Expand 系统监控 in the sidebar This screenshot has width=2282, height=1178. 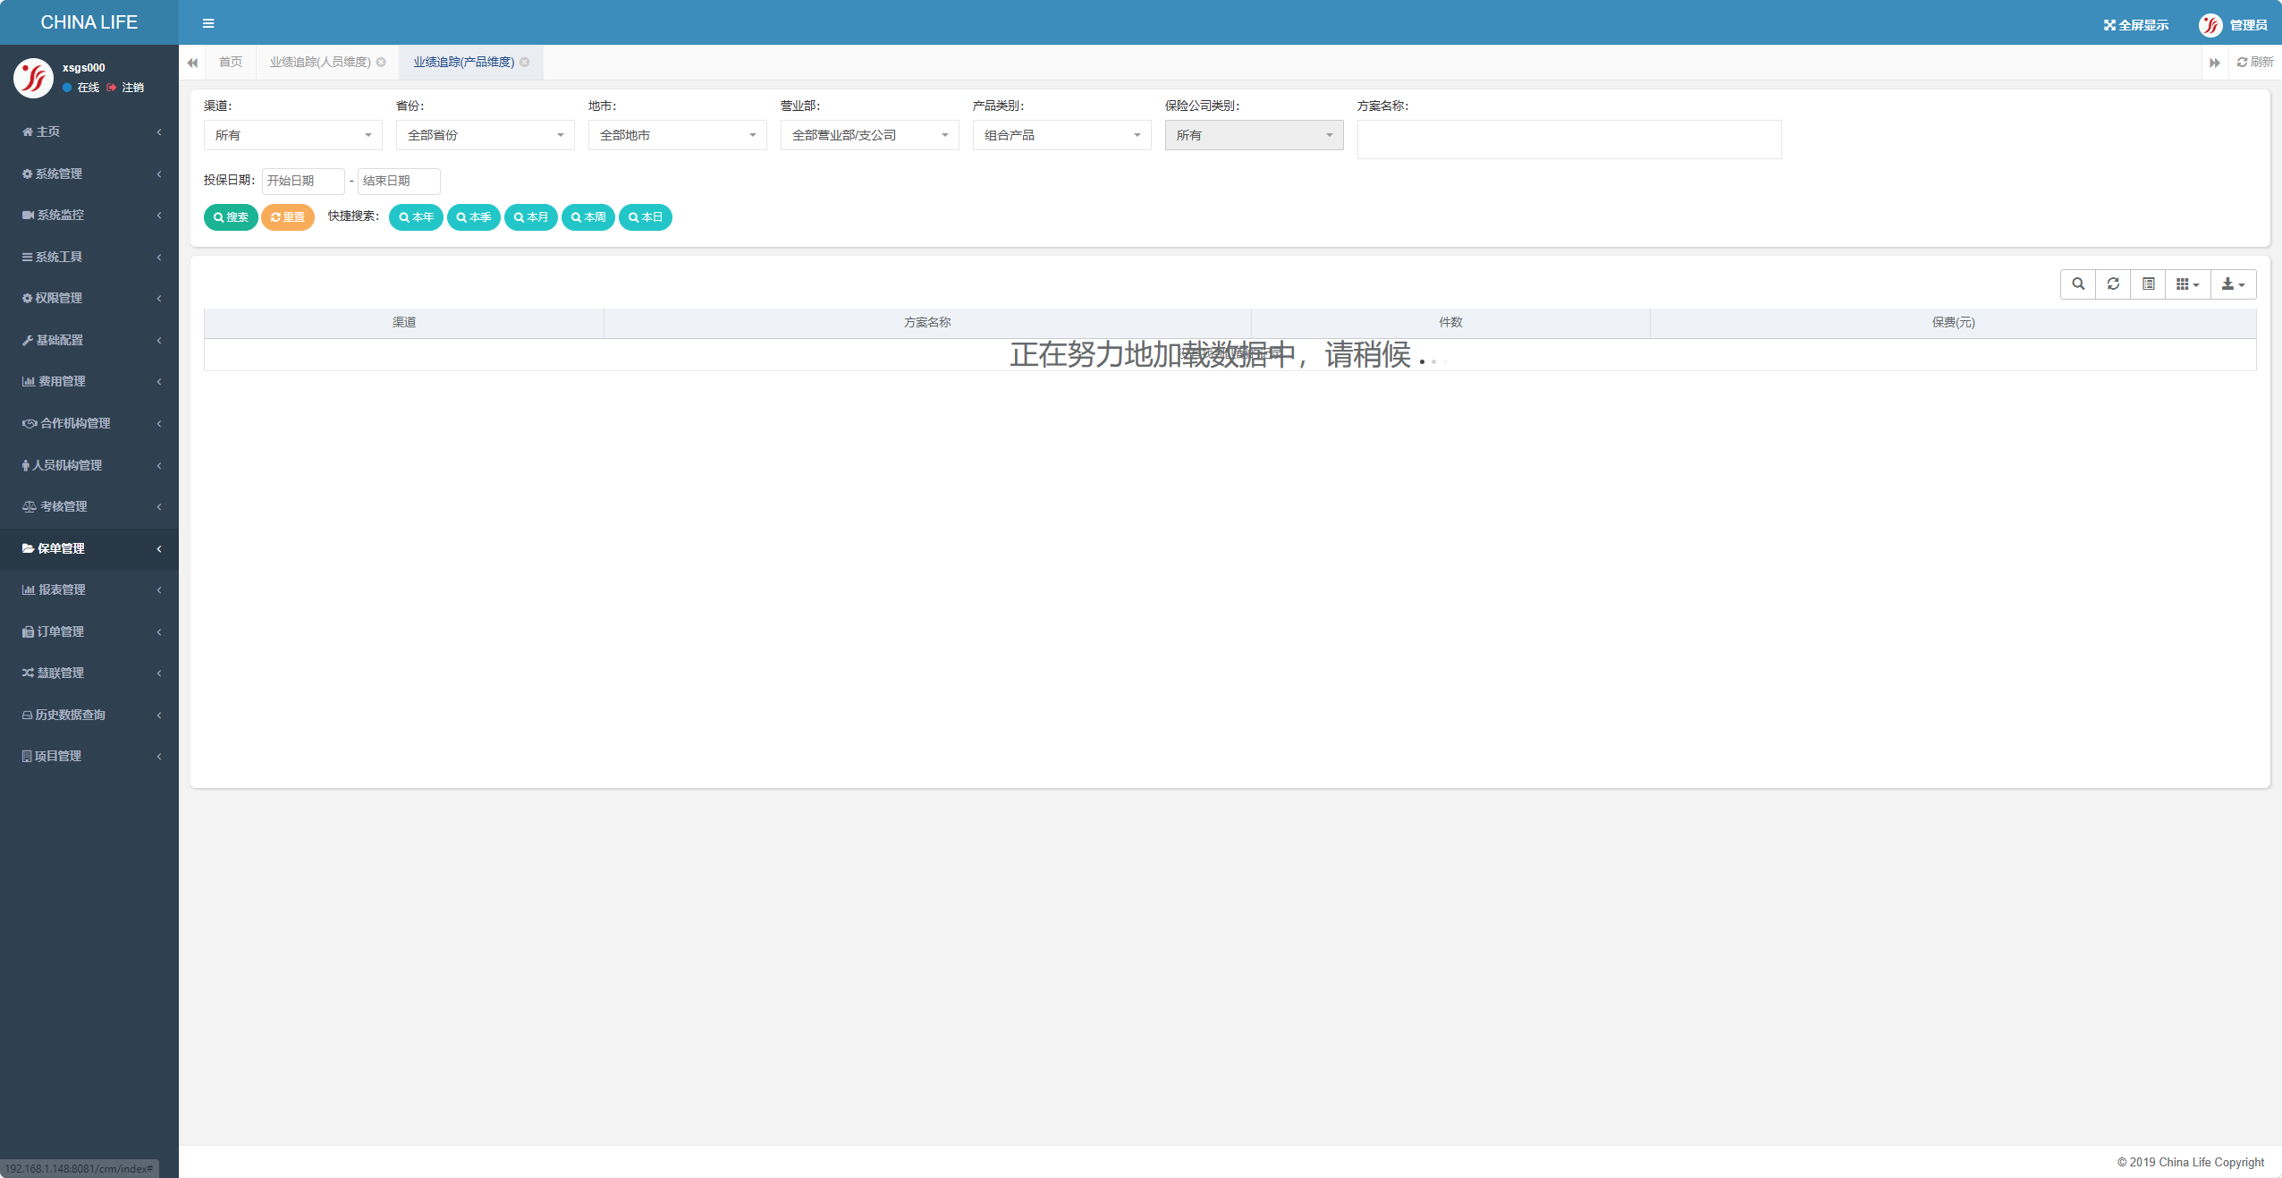(89, 215)
